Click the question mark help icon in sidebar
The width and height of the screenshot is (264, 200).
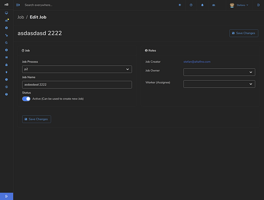pyautogui.click(x=6, y=94)
